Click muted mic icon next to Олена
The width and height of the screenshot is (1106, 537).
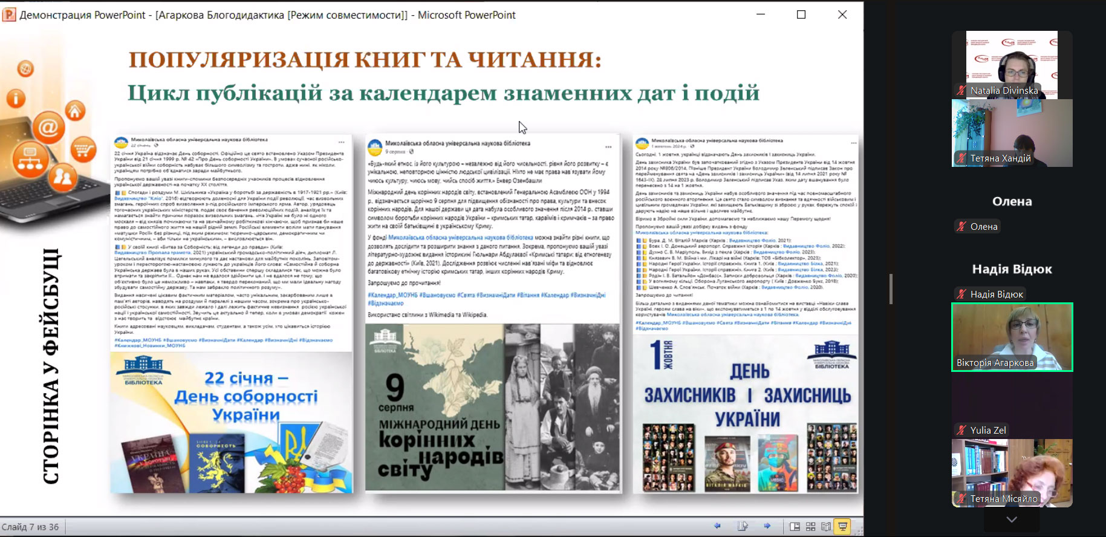(x=961, y=227)
